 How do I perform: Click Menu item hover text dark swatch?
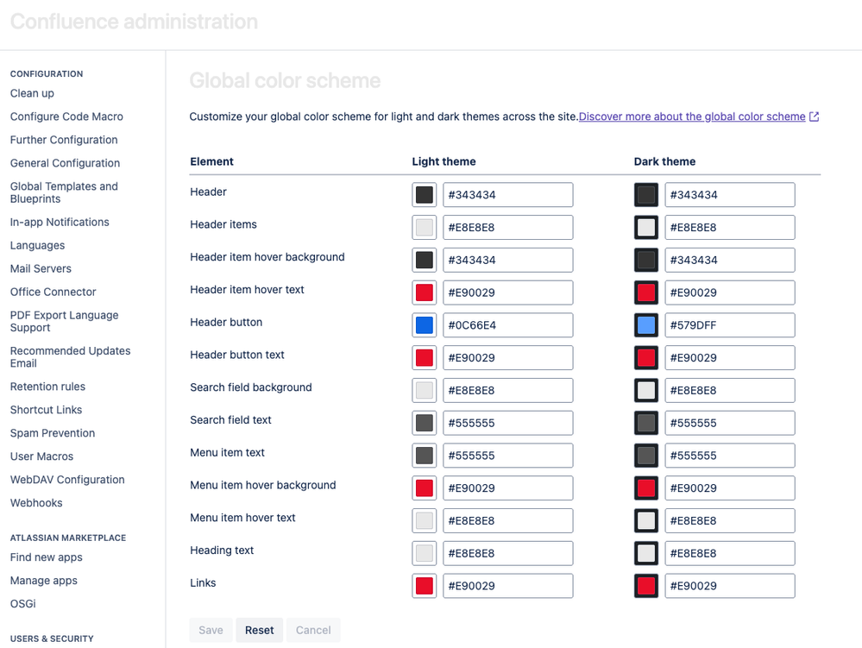coord(646,520)
